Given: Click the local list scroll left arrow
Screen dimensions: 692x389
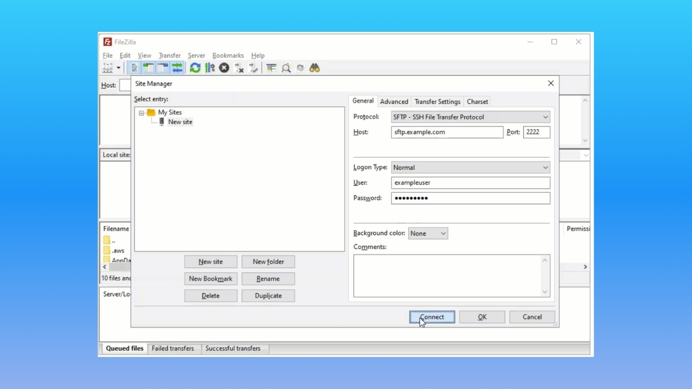Looking at the screenshot, I should pyautogui.click(x=105, y=267).
